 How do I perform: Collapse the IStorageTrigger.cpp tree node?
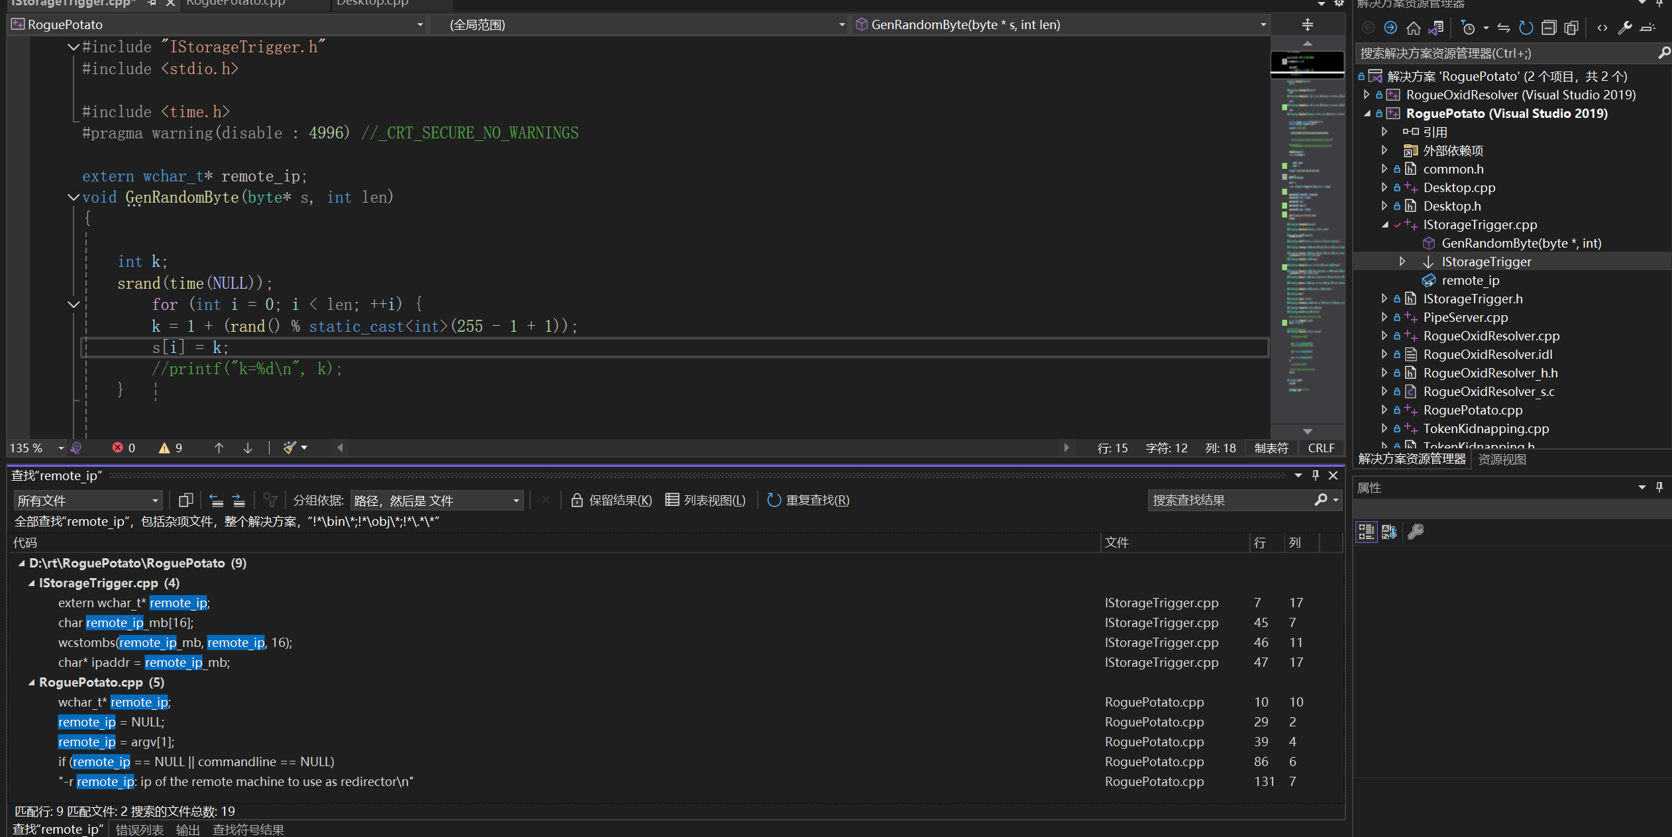pos(1385,224)
